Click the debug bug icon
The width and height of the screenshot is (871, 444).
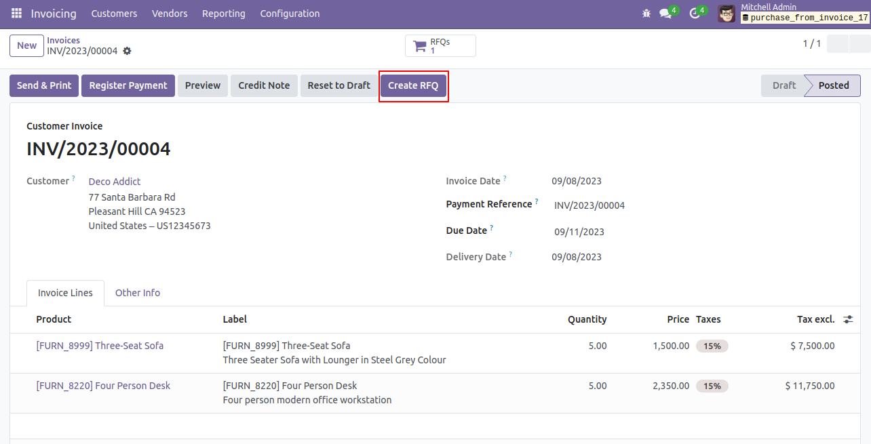pyautogui.click(x=646, y=14)
